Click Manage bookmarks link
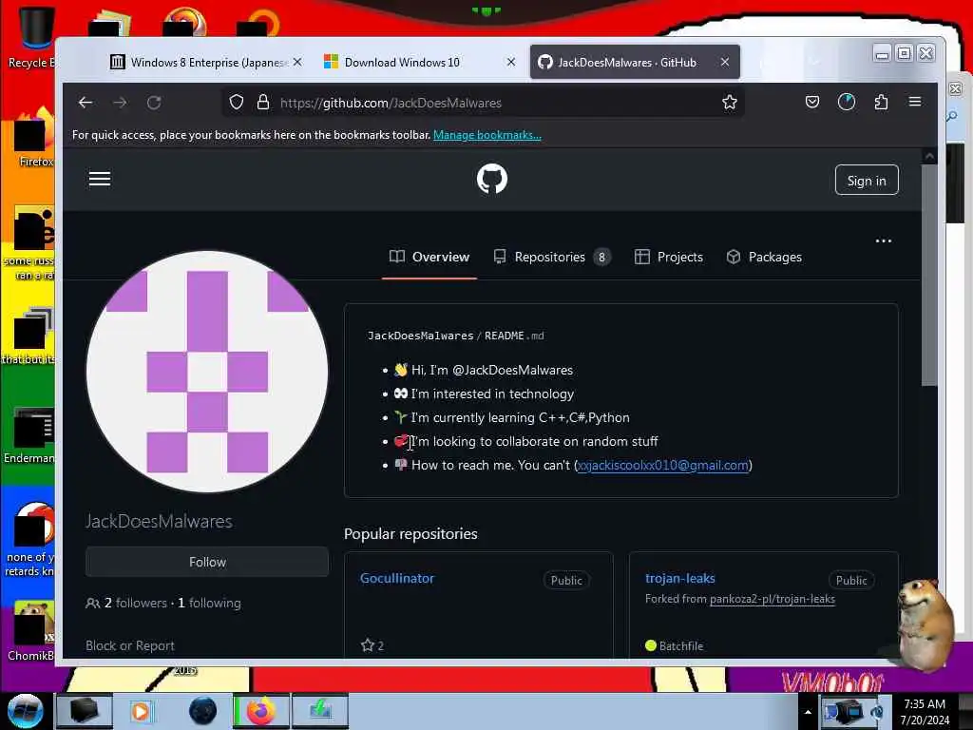 (487, 135)
